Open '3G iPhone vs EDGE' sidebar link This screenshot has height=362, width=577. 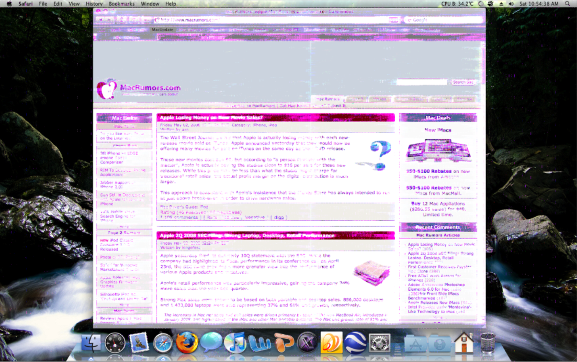coord(119,158)
